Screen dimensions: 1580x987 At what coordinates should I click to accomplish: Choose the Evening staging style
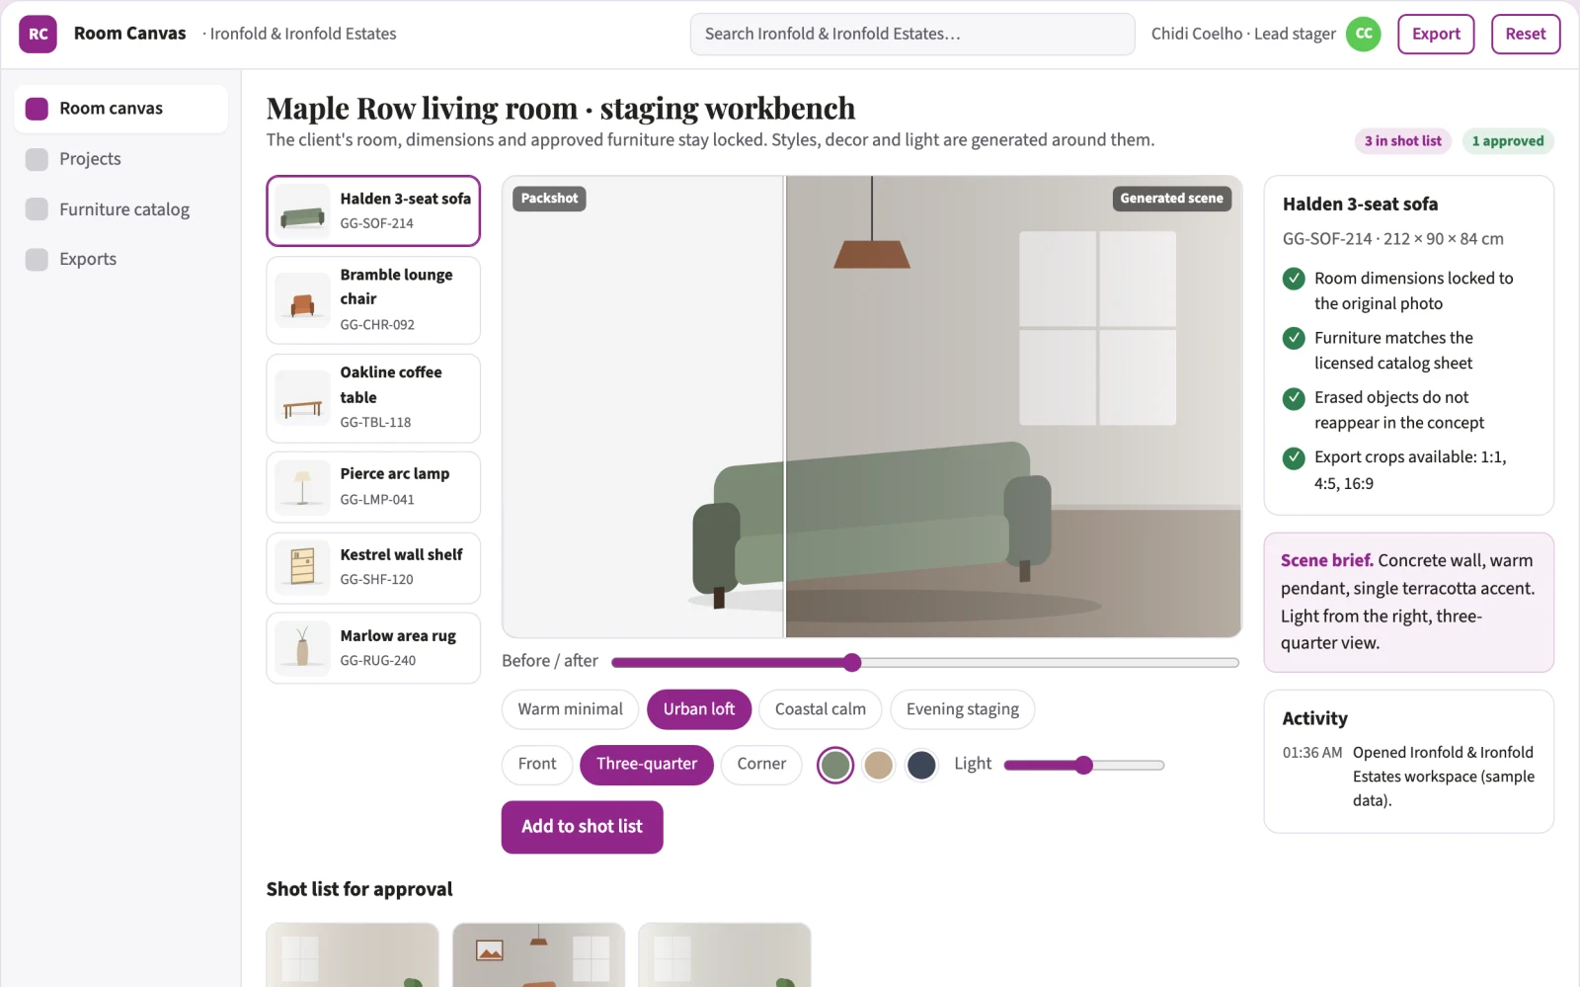pos(963,709)
